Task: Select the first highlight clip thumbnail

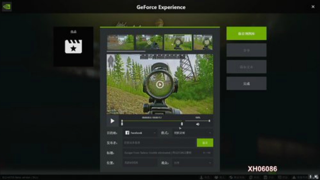Action: coord(120,42)
